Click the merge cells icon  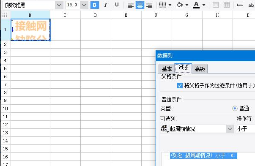[x=216, y=5]
